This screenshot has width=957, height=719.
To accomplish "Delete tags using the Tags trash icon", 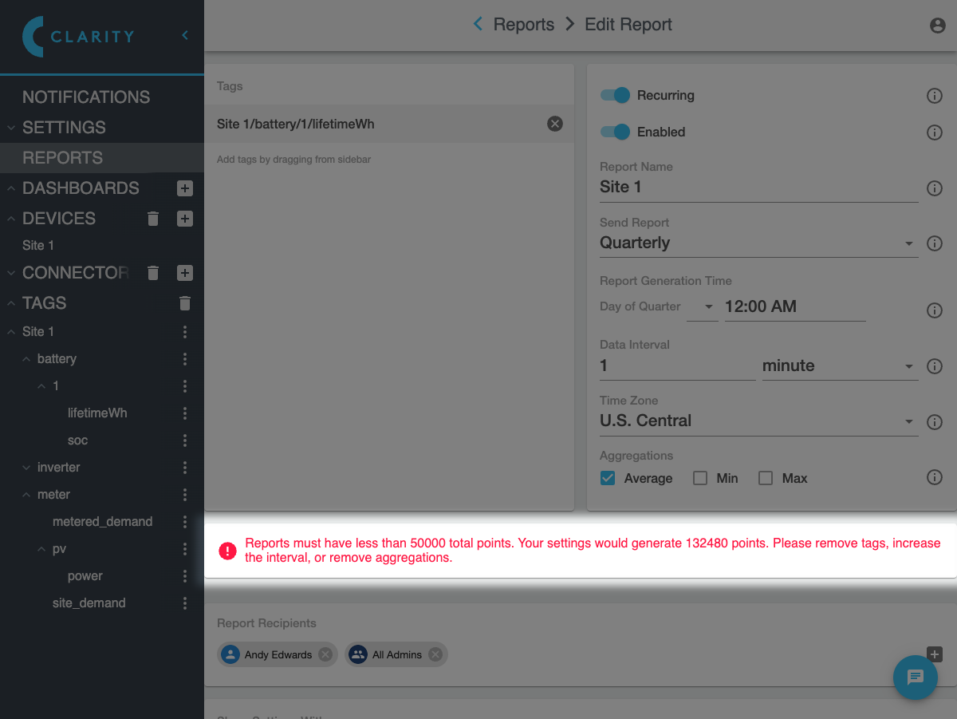I will [185, 303].
